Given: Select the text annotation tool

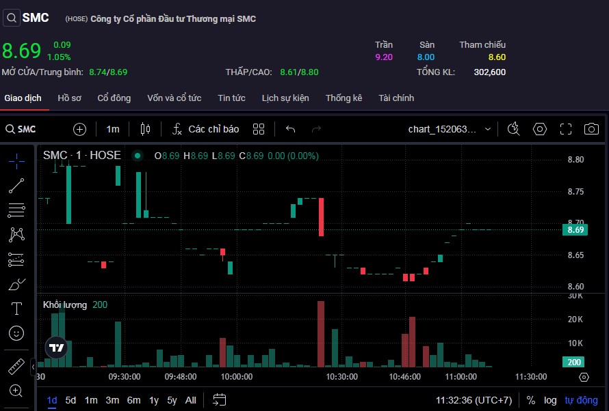Looking at the screenshot, I should [16, 309].
